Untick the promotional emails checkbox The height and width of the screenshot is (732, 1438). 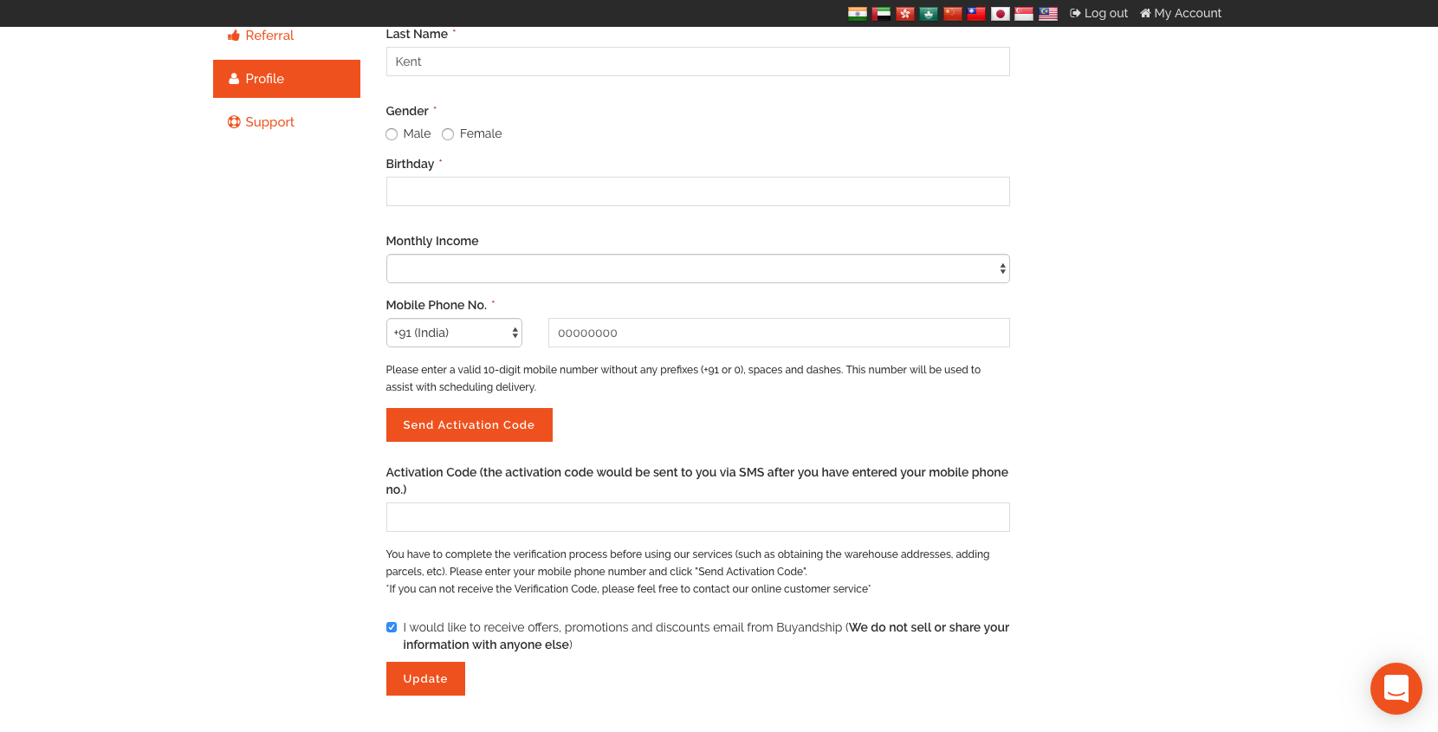(x=392, y=627)
